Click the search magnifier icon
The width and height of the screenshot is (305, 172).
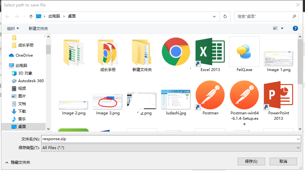click(x=294, y=17)
